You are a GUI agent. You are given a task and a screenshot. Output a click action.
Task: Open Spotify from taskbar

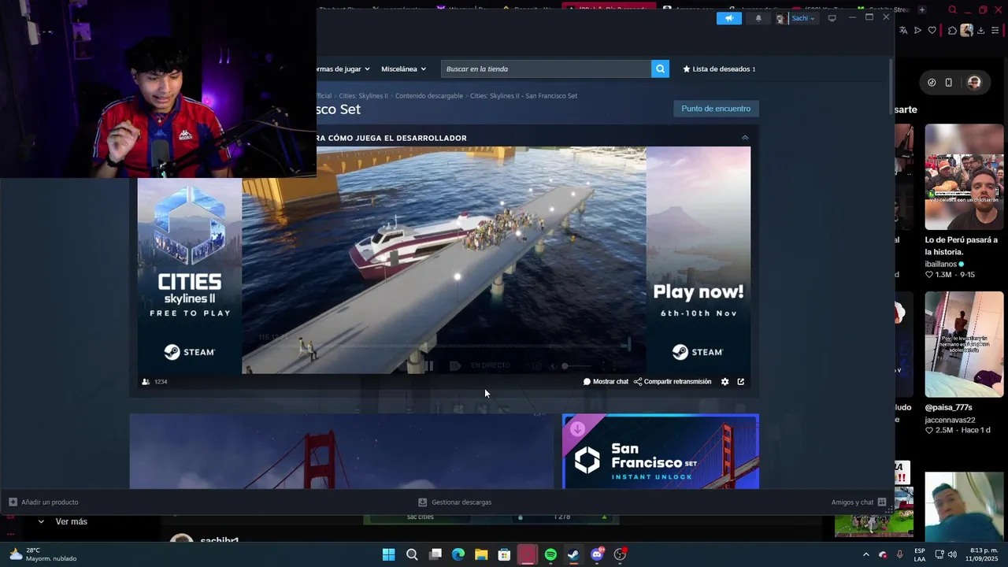pyautogui.click(x=550, y=554)
